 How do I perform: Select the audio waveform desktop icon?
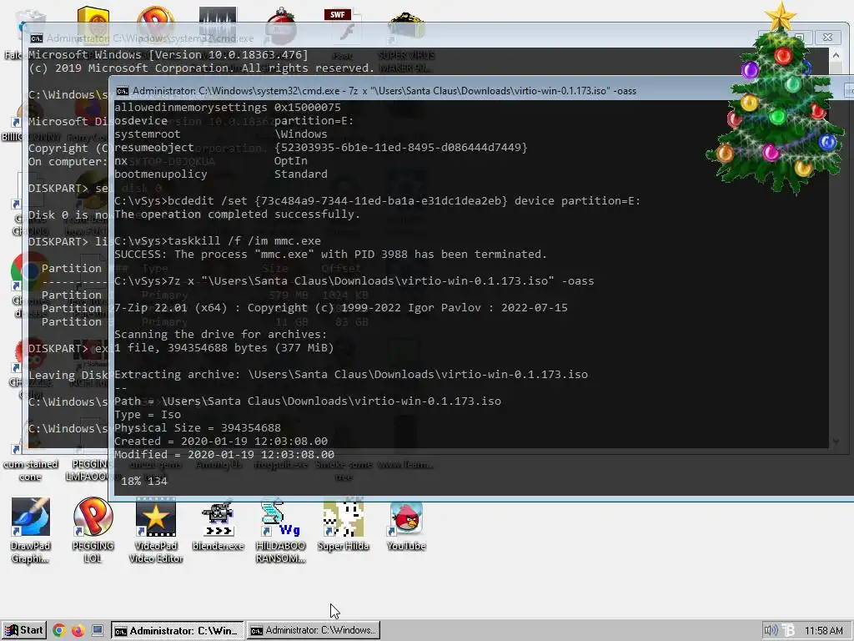click(x=218, y=24)
